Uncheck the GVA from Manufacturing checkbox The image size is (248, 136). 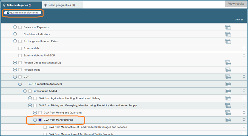[x=40, y=120]
